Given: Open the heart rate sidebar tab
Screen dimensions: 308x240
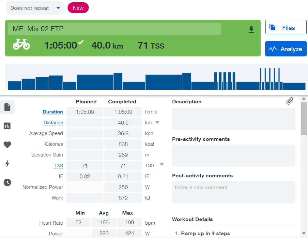Looking at the screenshot, I should click(7, 145).
